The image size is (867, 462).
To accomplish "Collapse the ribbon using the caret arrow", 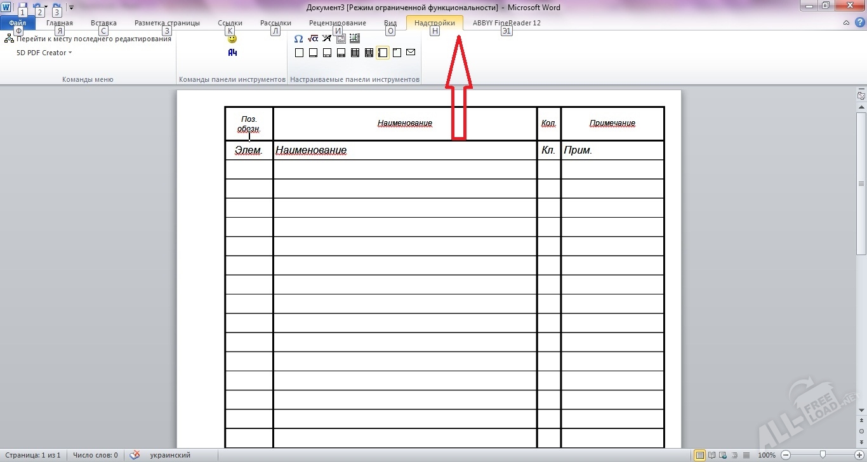I will point(846,23).
